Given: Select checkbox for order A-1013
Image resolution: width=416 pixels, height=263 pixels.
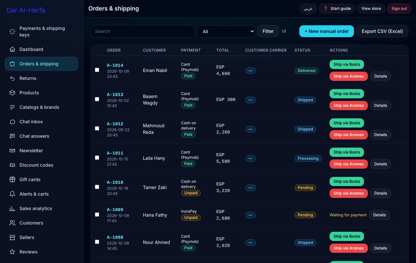Looking at the screenshot, I should pyautogui.click(x=97, y=99).
